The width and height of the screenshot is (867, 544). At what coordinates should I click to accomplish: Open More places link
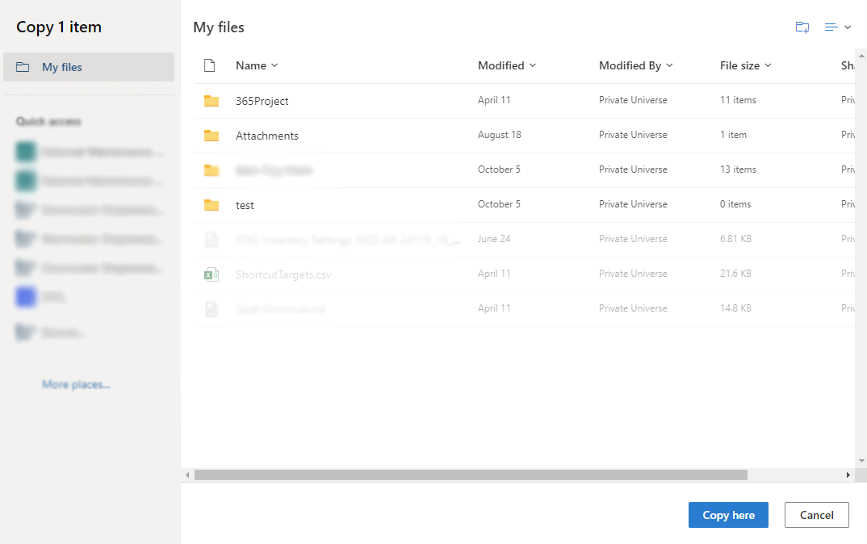(x=75, y=384)
